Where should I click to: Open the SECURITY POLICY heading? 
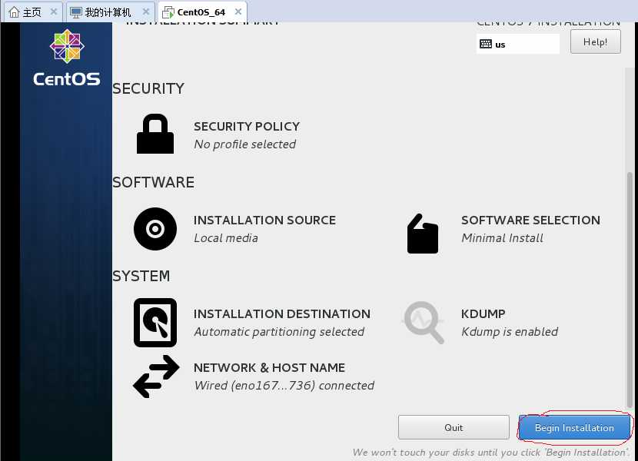pyautogui.click(x=247, y=126)
